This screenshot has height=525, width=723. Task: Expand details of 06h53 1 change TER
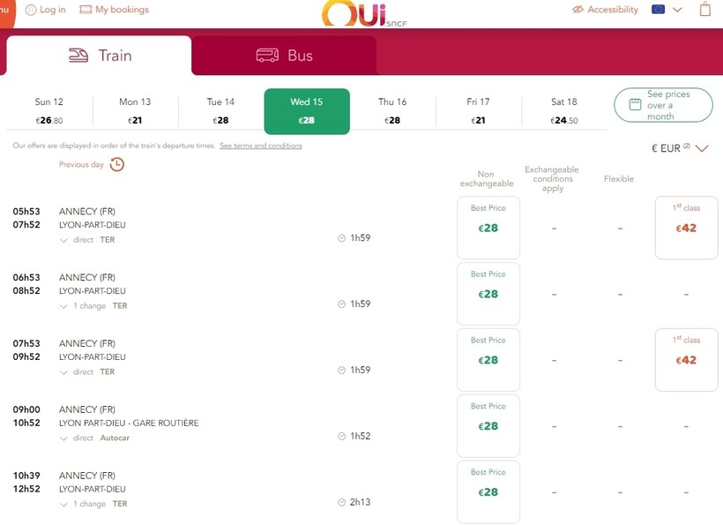[x=63, y=306]
